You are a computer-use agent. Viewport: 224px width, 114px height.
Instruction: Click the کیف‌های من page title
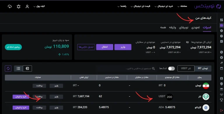[x=203, y=18]
